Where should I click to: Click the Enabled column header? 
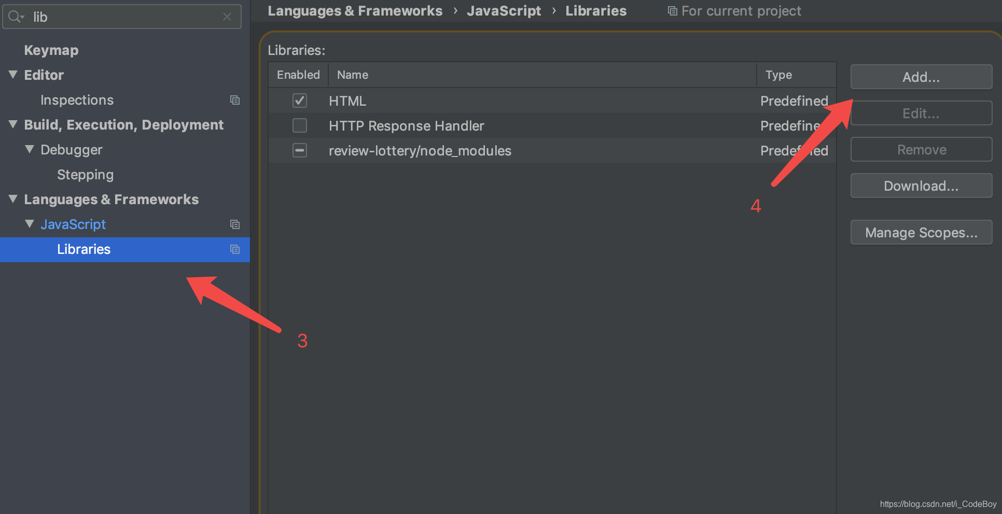(298, 75)
